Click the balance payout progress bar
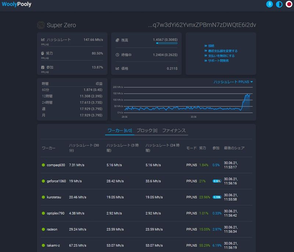The image size is (294, 252). click(x=166, y=43)
